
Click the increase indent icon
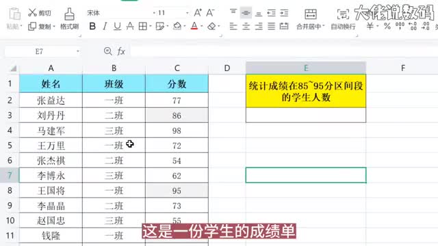click(x=284, y=12)
